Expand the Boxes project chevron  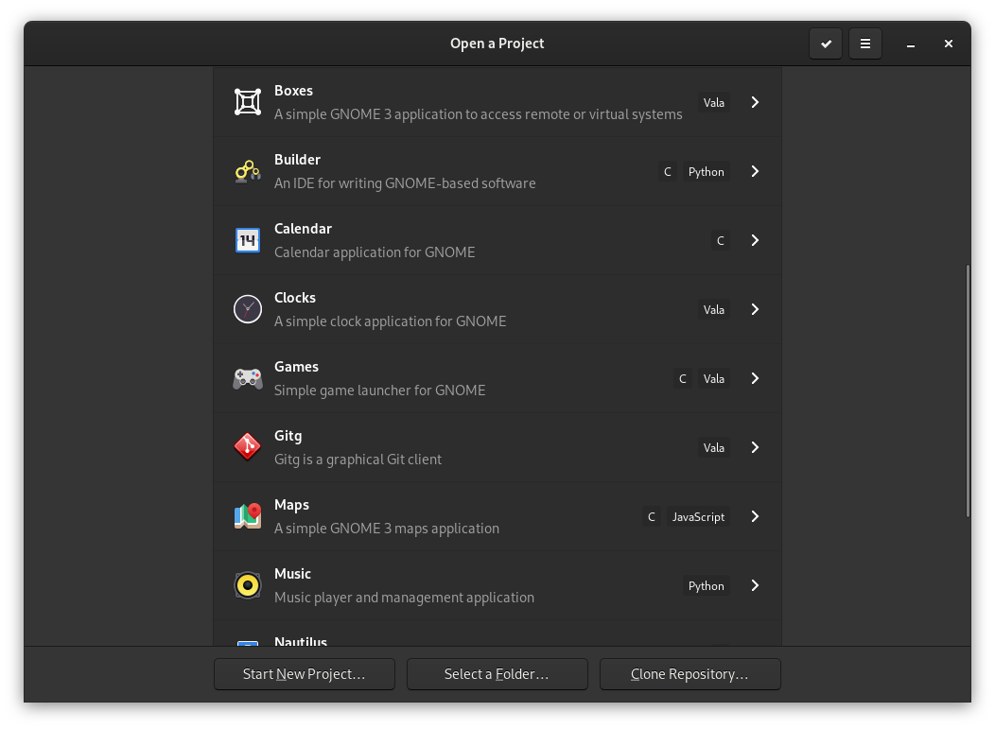click(x=755, y=102)
